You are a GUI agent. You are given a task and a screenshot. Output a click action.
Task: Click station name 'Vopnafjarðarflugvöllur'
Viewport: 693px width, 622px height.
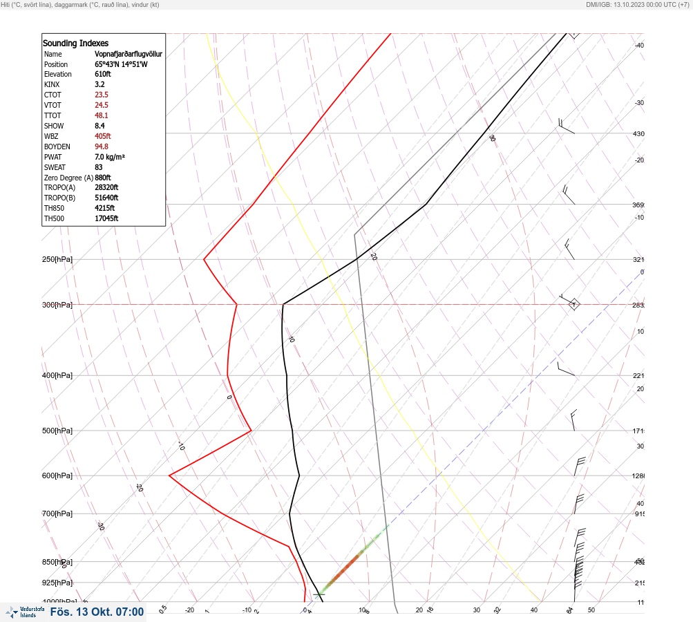129,54
